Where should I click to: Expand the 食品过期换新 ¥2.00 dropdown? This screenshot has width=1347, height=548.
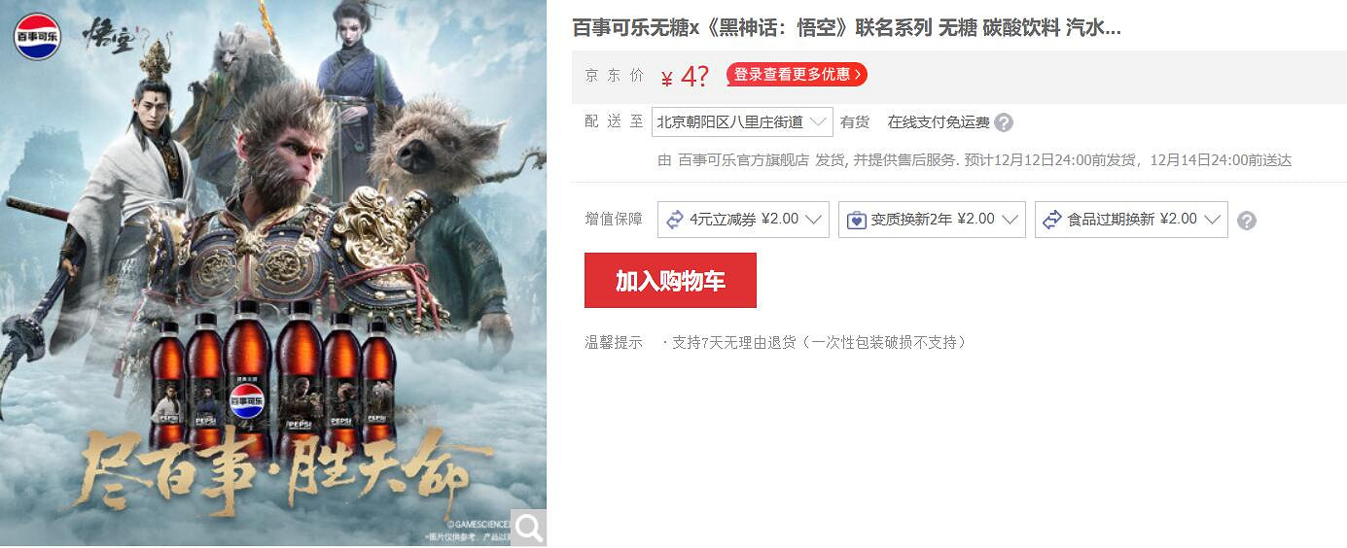(x=1131, y=220)
